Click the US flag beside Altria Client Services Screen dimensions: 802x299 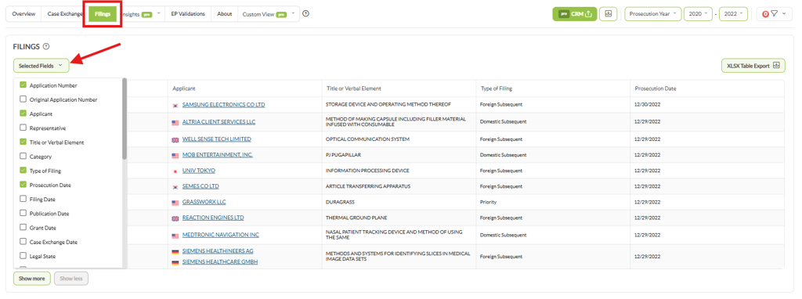pyautogui.click(x=175, y=123)
